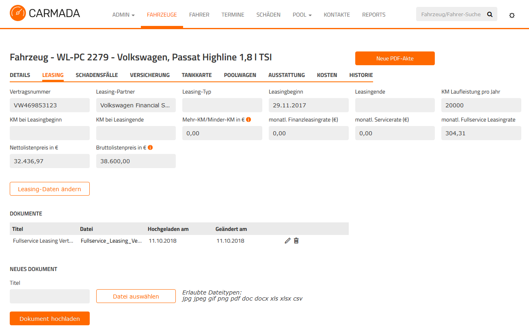Open the KONTAKTE page

point(337,15)
